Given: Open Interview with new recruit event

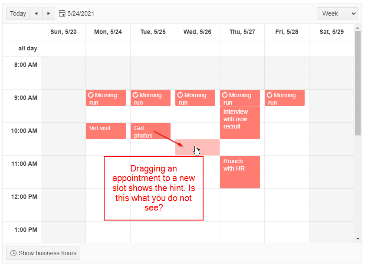Looking at the screenshot, I should coord(240,122).
